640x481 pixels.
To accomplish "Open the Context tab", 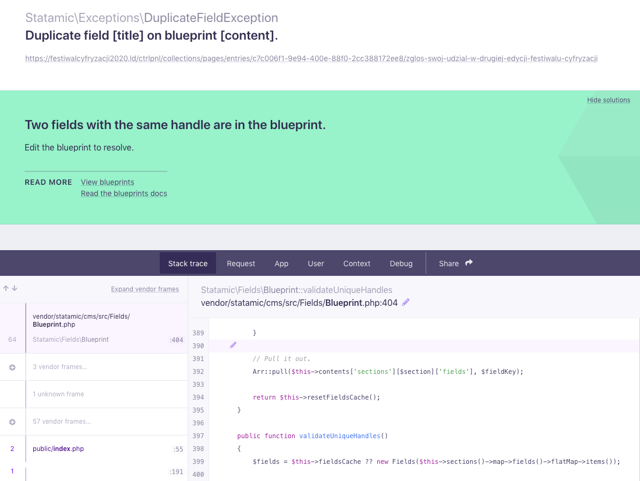I will click(x=356, y=263).
